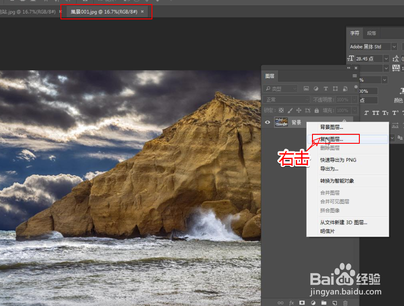The image size is (404, 306).
Task: Choose 从文件新建 3D 图层... entry
Action: click(348, 223)
